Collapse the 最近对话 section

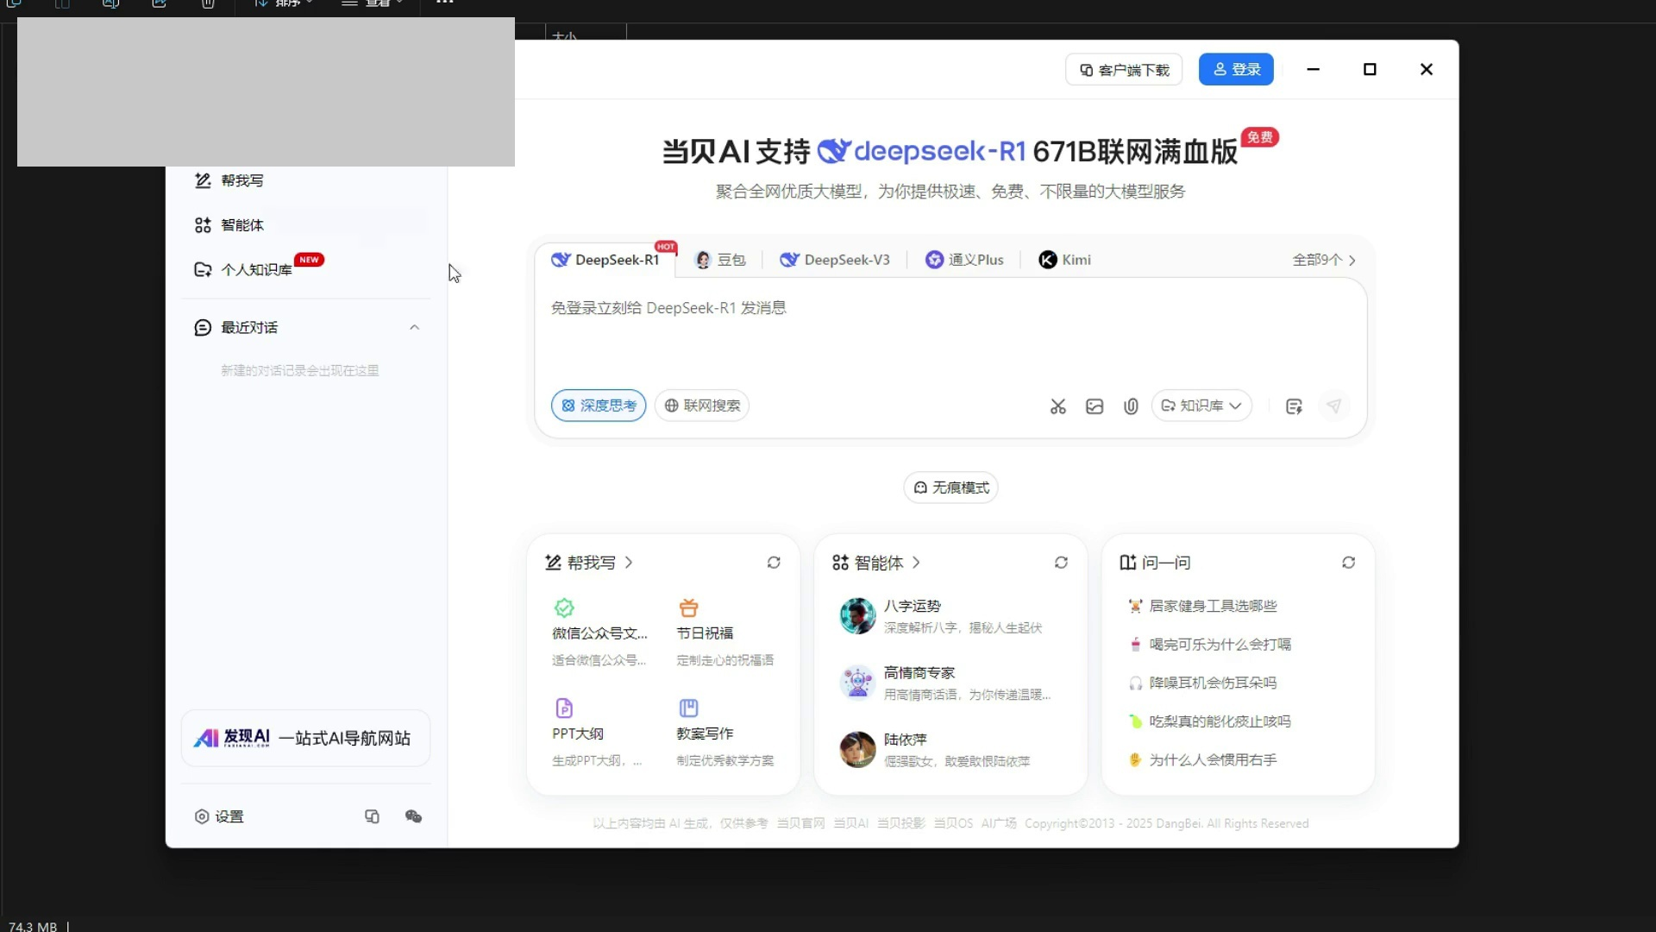point(415,327)
